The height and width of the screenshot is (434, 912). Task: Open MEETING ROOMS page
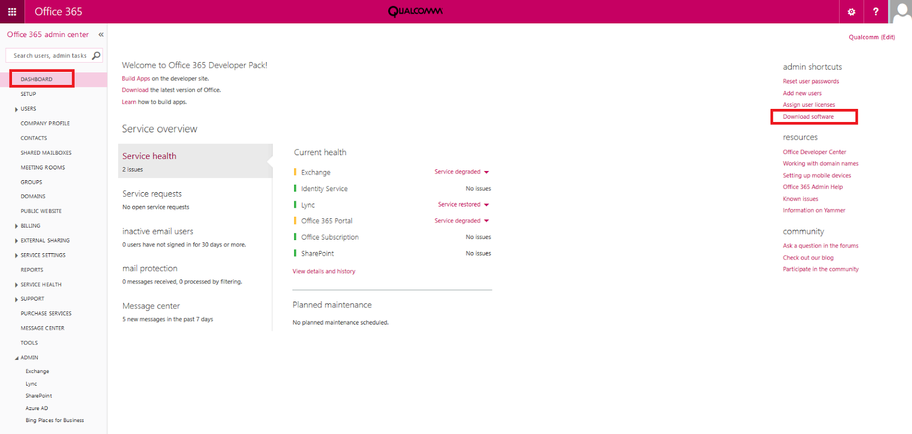(x=43, y=168)
